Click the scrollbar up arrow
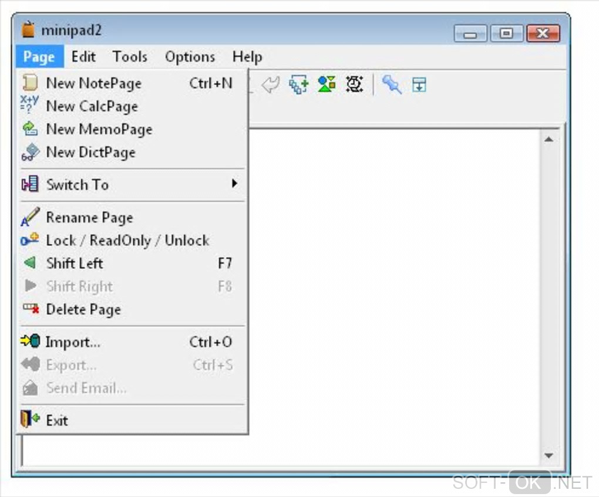Image resolution: width=599 pixels, height=497 pixels. [x=549, y=139]
